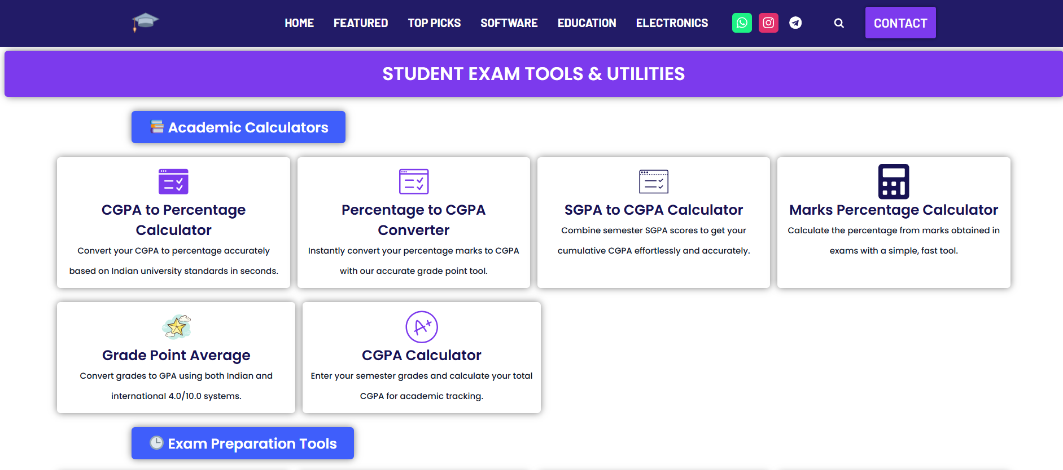Click the Academic Calculators section button

tap(238, 127)
